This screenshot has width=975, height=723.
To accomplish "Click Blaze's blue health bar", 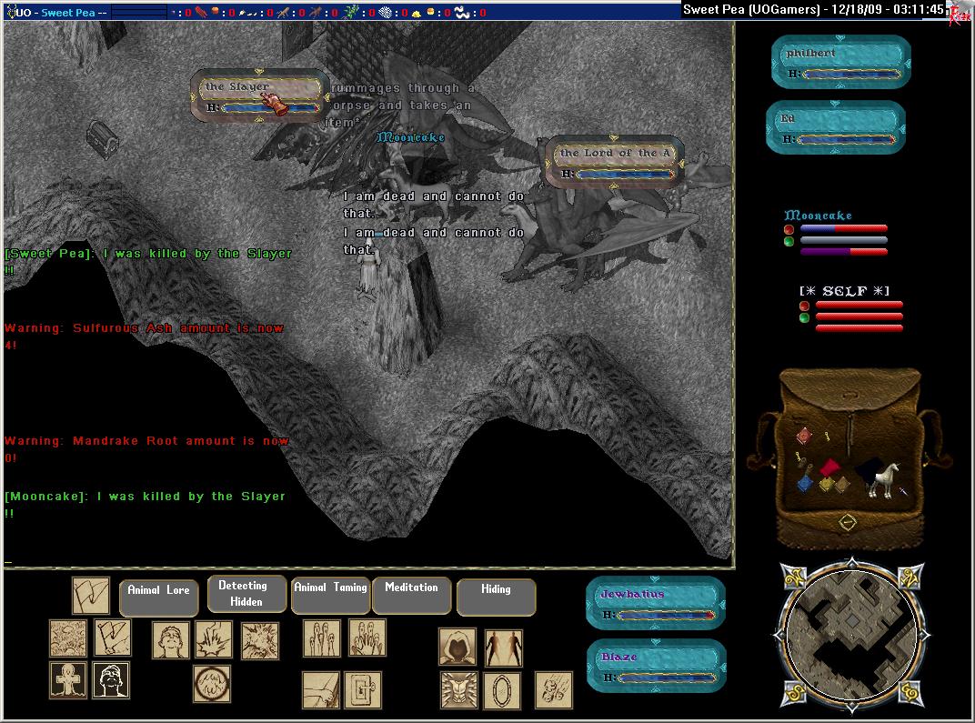I will click(x=662, y=678).
